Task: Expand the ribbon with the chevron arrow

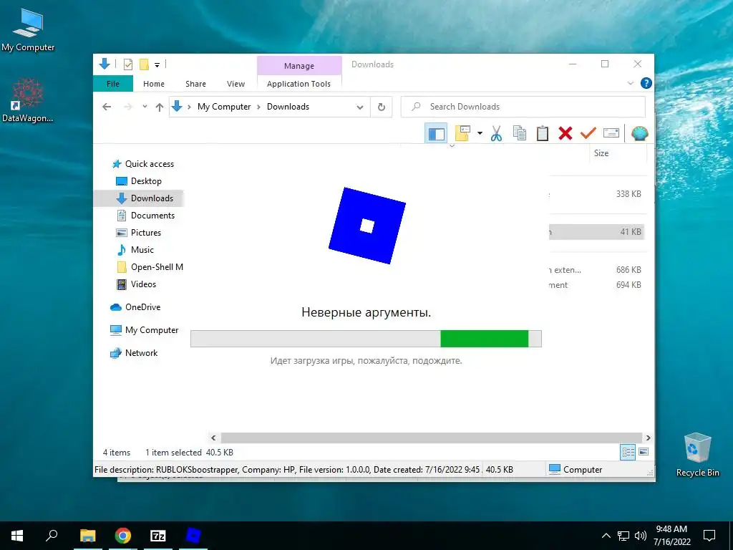Action: point(630,83)
